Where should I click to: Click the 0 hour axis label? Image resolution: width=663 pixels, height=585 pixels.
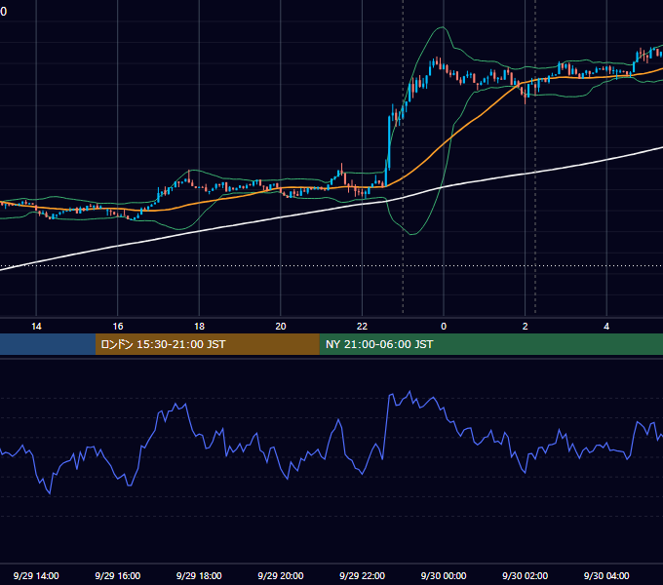point(444,327)
